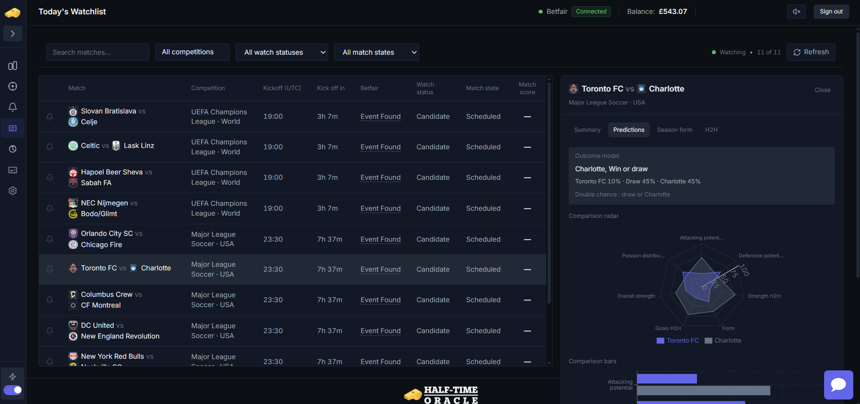Switch to the Summary tab
Screen dimensions: 860x404
587,130
